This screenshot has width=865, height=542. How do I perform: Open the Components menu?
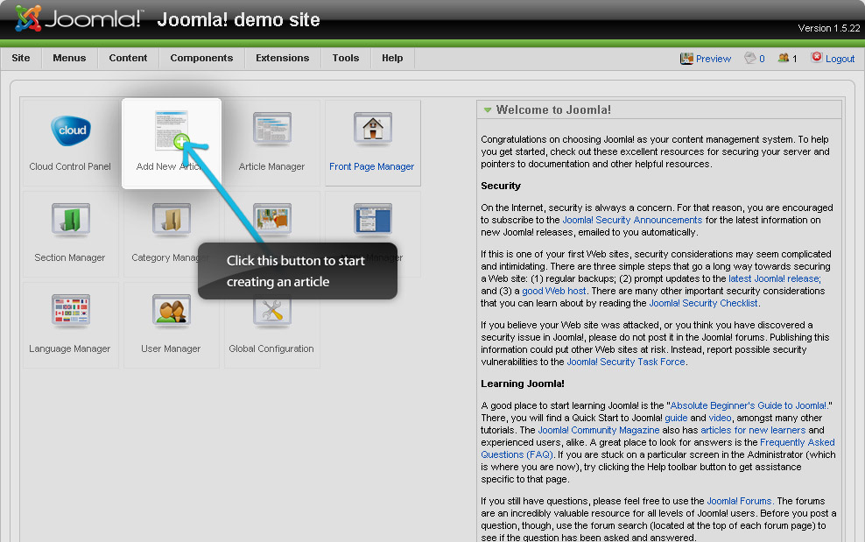[x=201, y=58]
